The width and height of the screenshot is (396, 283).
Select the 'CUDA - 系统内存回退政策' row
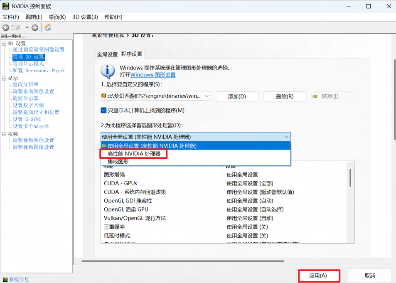[x=224, y=192]
